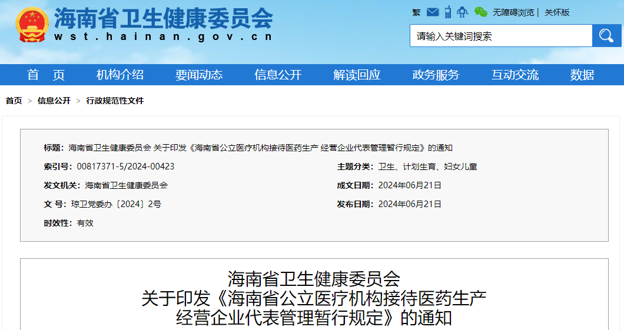Switch to 关怀版 care version

(557, 12)
